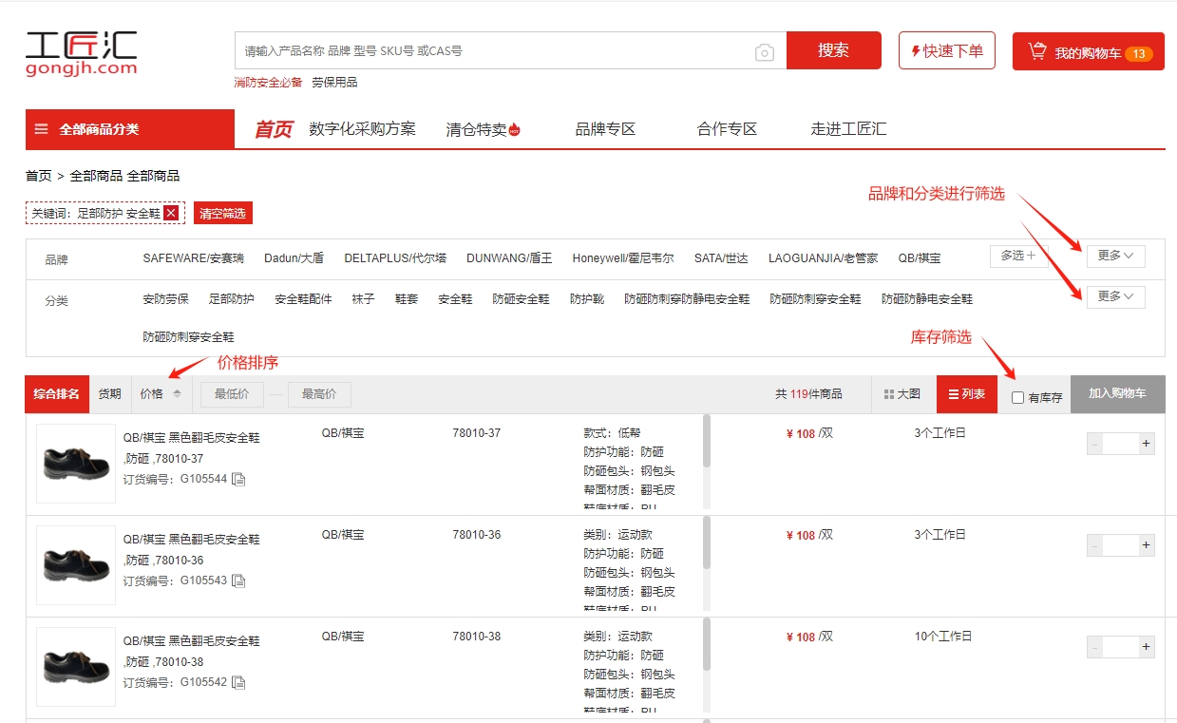Copy order number G105542
Image resolution: width=1177 pixels, height=723 pixels.
239,682
